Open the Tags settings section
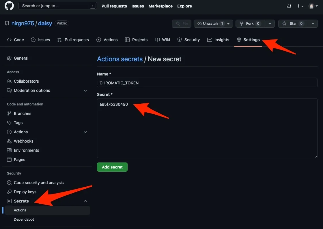 tap(18, 122)
